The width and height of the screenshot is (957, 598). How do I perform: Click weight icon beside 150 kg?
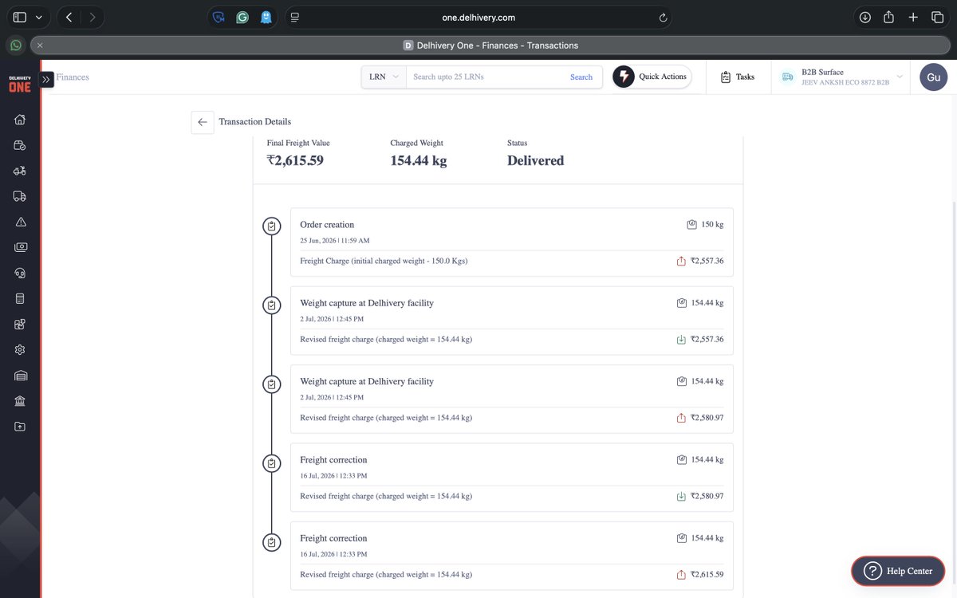coord(691,225)
